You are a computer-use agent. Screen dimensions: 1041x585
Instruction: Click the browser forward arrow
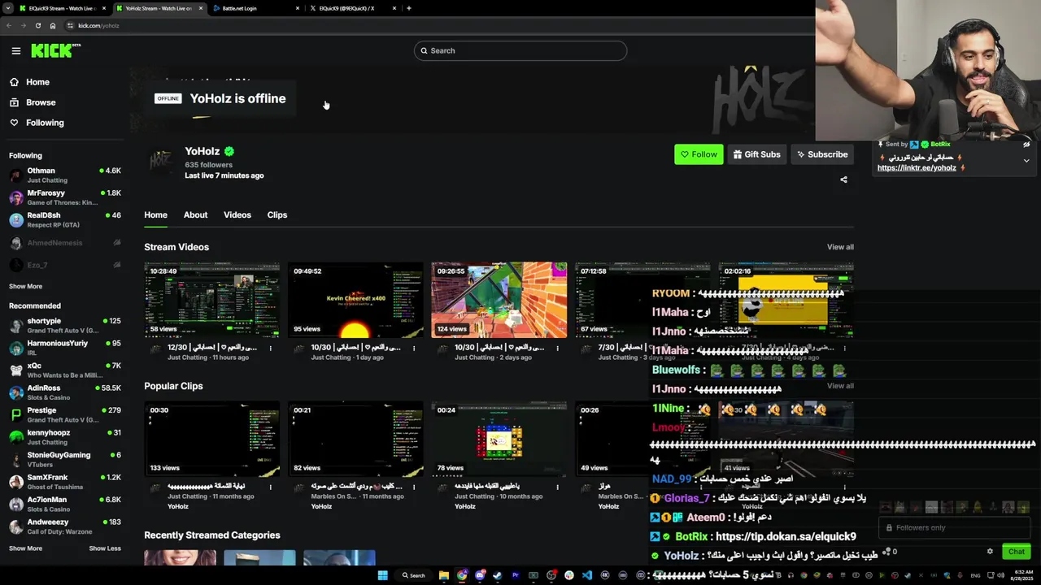pos(23,25)
